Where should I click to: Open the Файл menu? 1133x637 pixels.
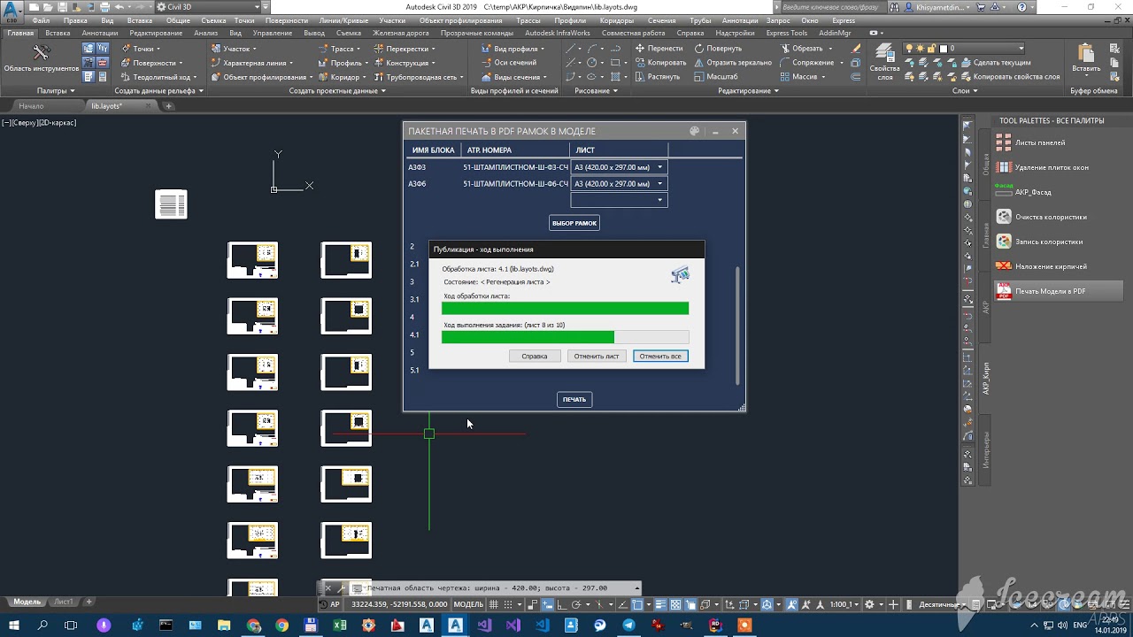tap(41, 20)
